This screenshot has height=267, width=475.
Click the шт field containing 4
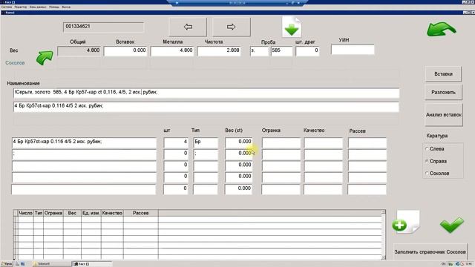click(x=176, y=142)
